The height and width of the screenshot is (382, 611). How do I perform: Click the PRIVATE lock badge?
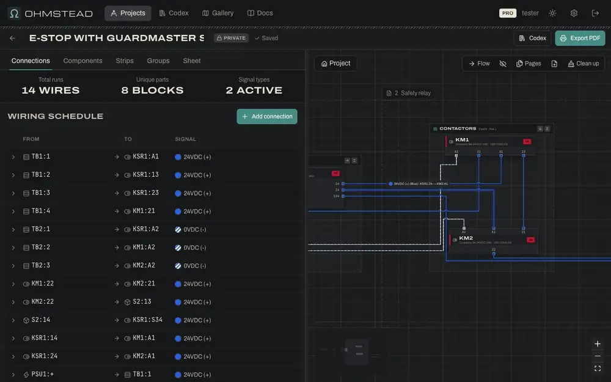231,38
